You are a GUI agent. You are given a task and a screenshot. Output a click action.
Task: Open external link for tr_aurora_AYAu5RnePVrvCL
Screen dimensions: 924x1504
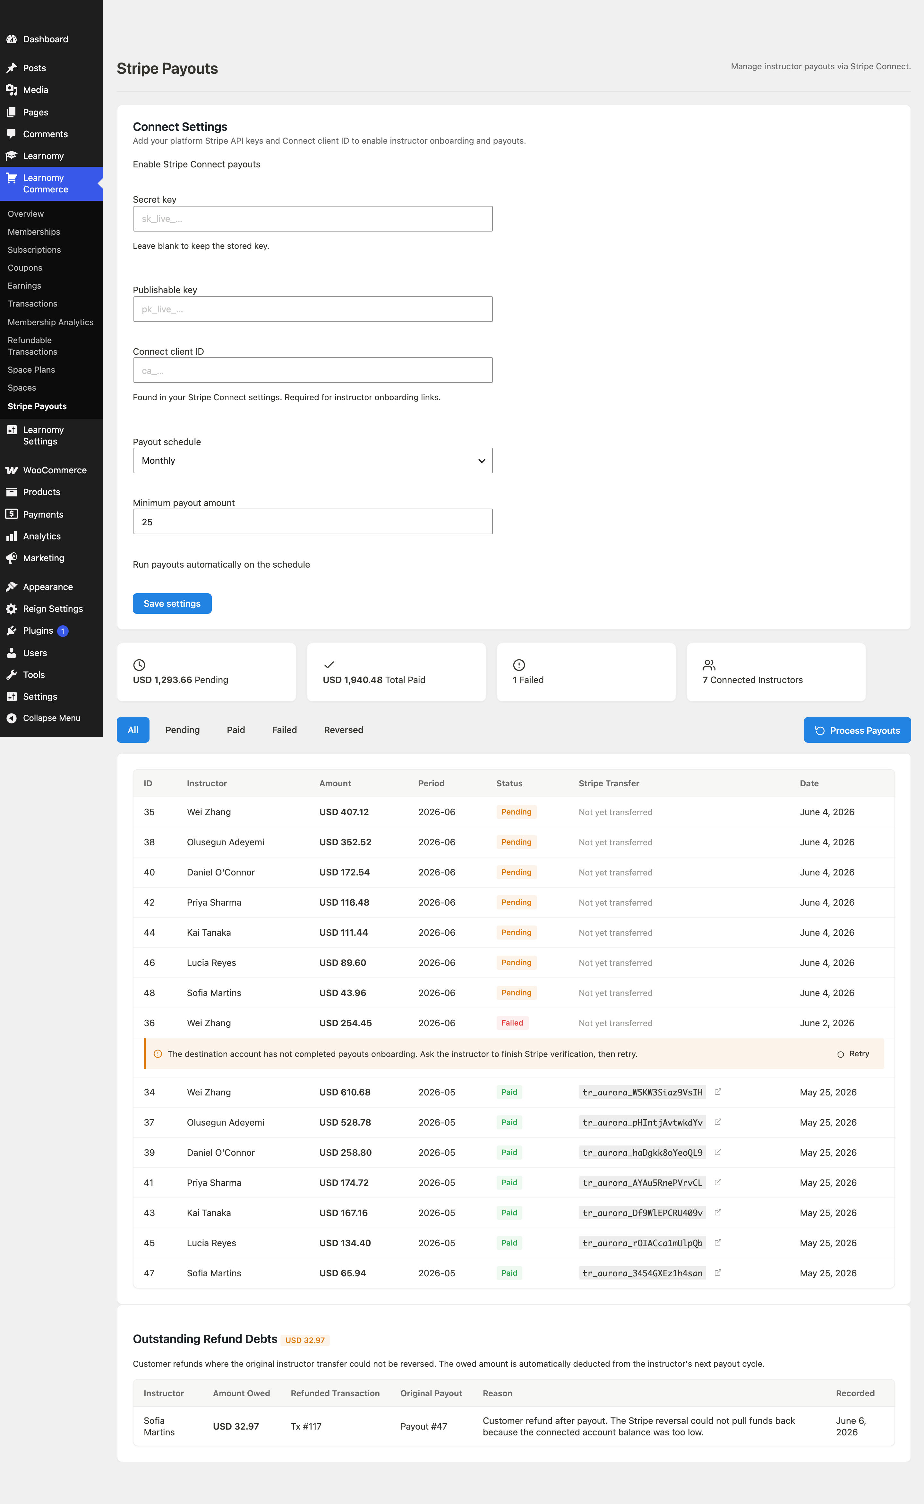(718, 1182)
